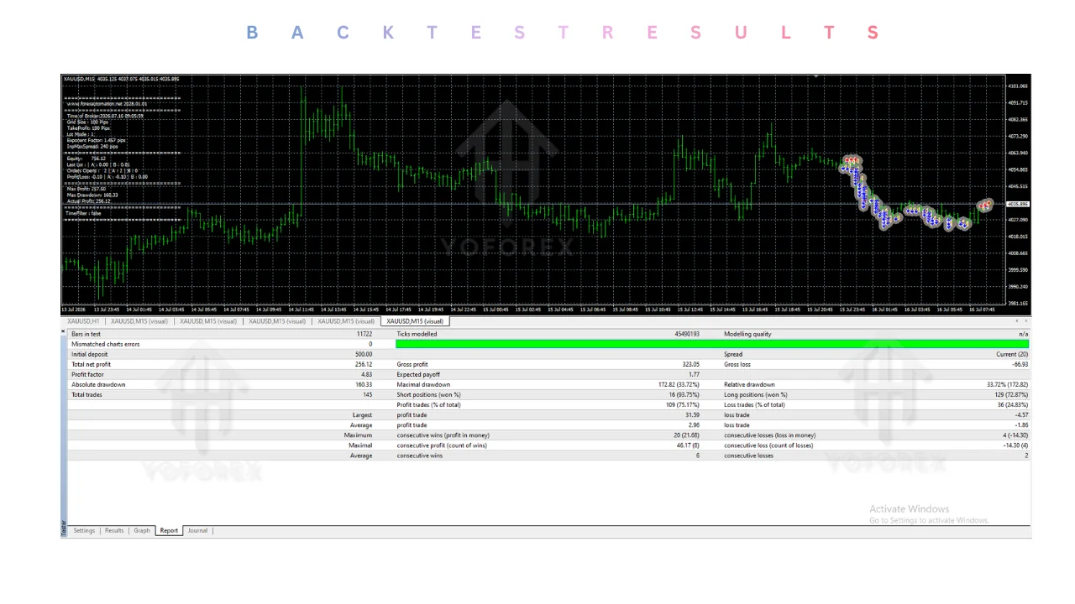Select the active XAUUSD,M15 (visual) chart tab
The height and width of the screenshot is (604, 1075).
tap(415, 321)
